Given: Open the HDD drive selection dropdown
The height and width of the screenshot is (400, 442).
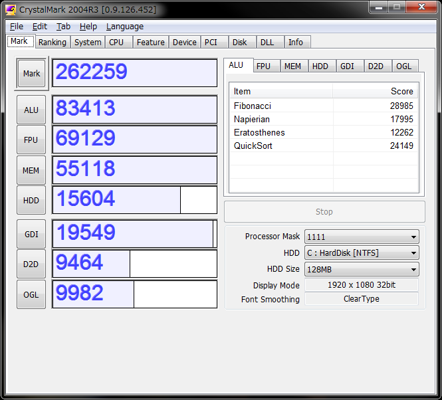Looking at the screenshot, I should [362, 252].
